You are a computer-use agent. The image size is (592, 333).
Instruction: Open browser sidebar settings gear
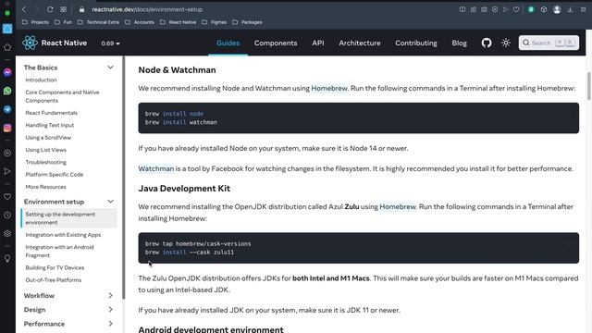point(7,234)
